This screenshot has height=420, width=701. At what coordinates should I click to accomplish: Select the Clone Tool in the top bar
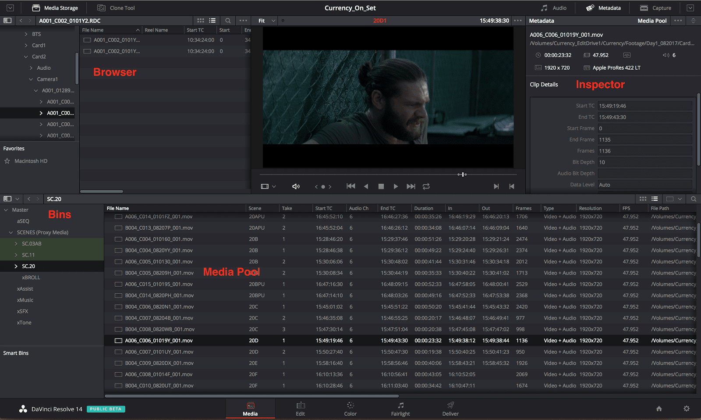coord(116,7)
